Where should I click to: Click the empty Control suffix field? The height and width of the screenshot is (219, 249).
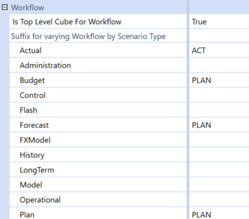coord(219,95)
